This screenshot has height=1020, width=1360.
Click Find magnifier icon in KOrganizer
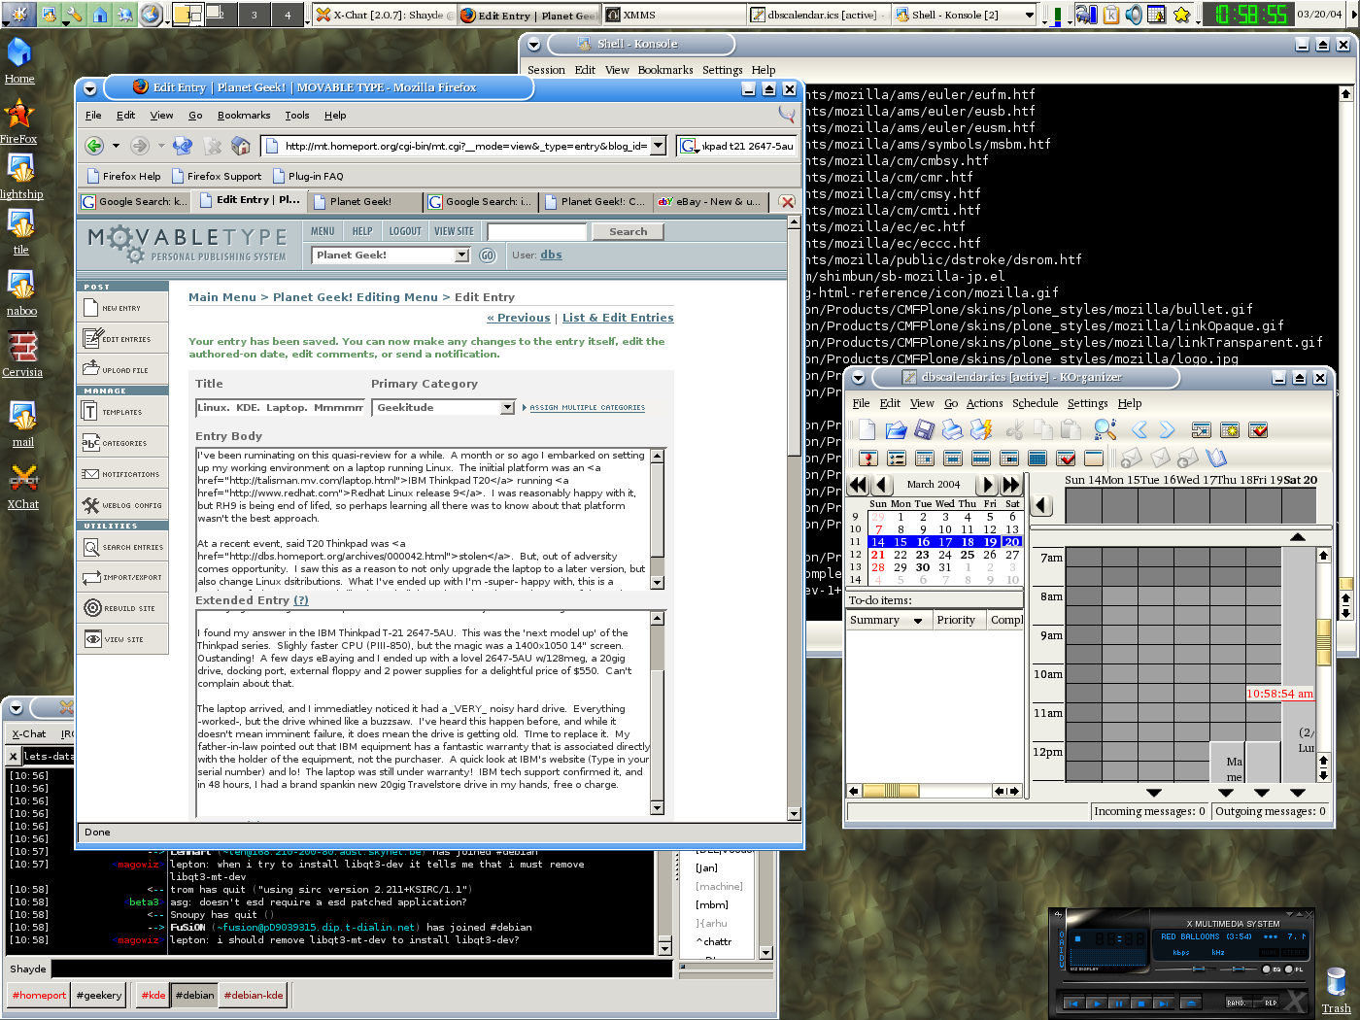(1105, 429)
